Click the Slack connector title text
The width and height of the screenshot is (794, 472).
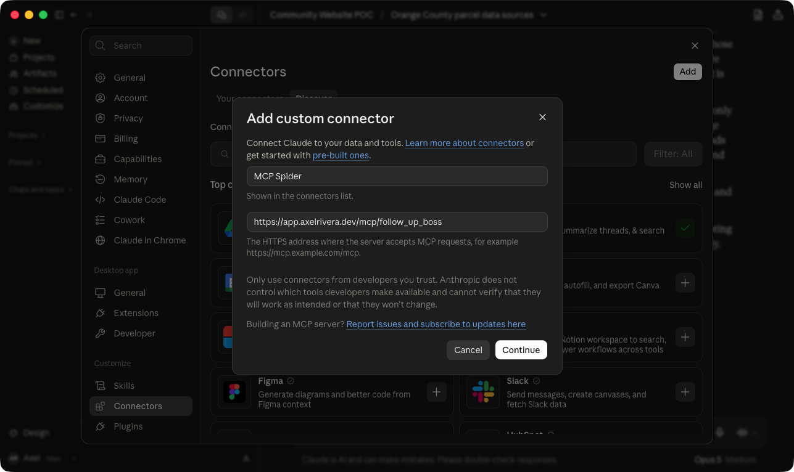coord(518,381)
